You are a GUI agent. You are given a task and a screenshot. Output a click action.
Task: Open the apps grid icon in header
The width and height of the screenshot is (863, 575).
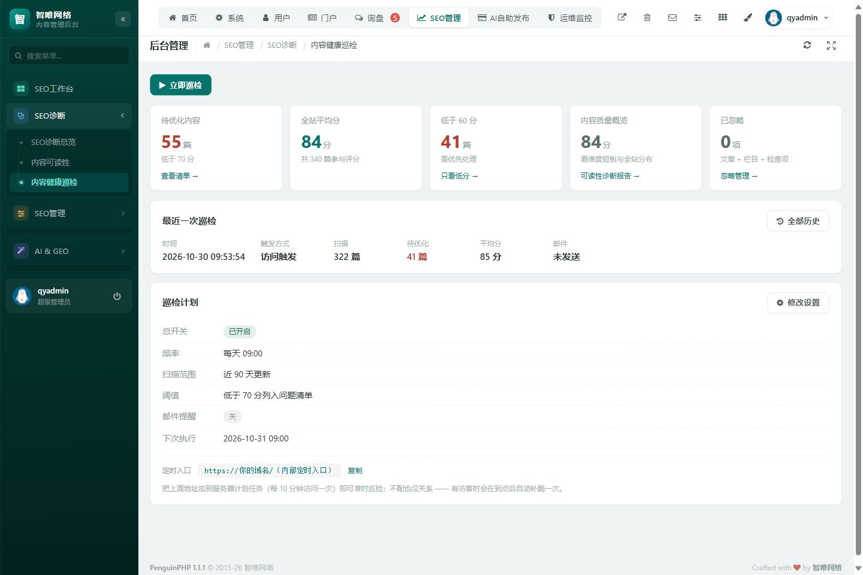[723, 17]
